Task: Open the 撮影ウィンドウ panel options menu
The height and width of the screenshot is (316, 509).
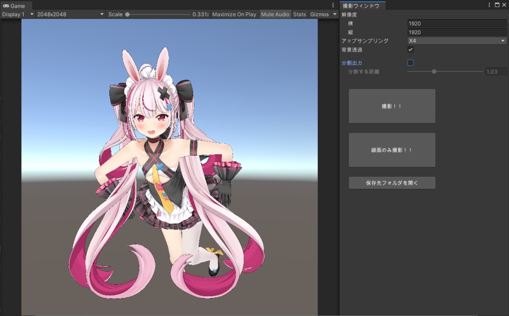Action: (x=490, y=5)
